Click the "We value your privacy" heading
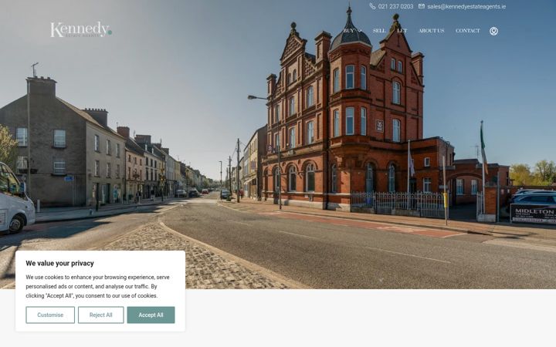This screenshot has width=556, height=347. [59, 263]
